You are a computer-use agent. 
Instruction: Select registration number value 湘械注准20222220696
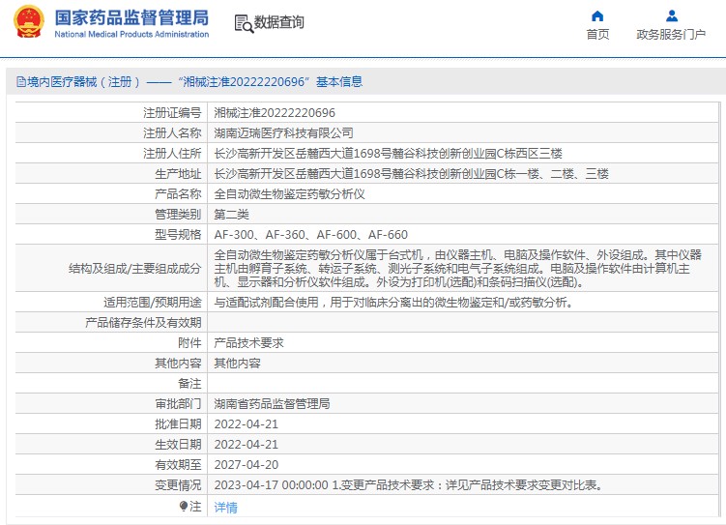click(275, 112)
